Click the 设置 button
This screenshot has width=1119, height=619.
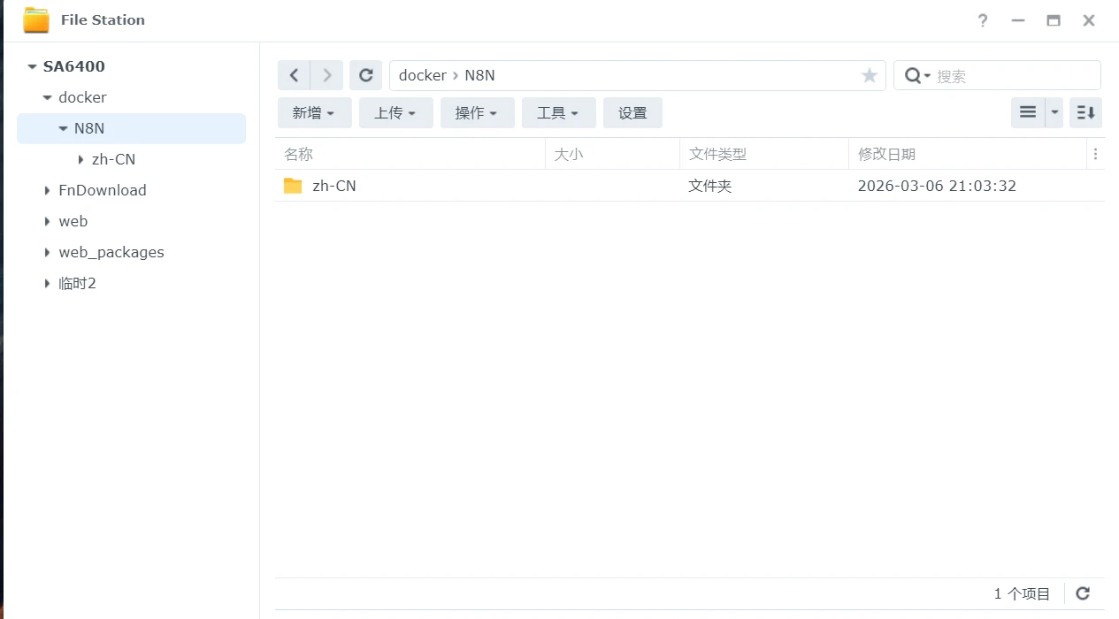click(x=632, y=112)
